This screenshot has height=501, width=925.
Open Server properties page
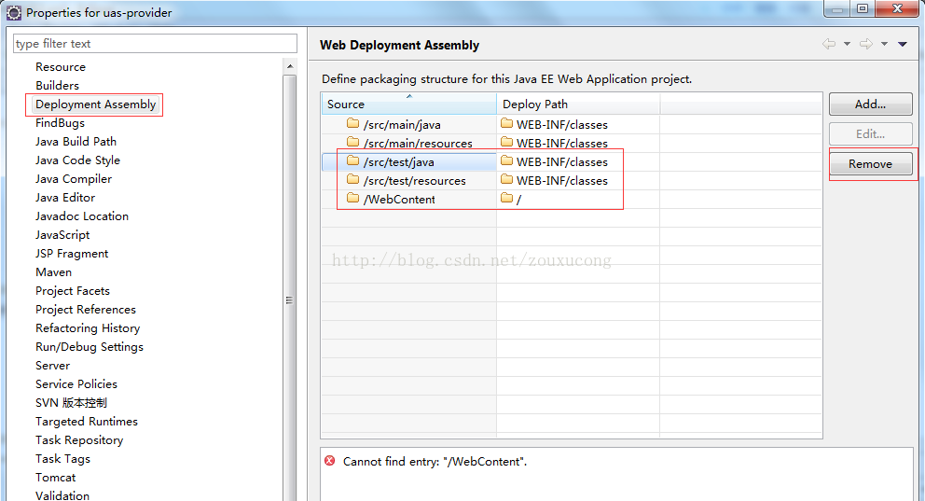[x=52, y=366]
